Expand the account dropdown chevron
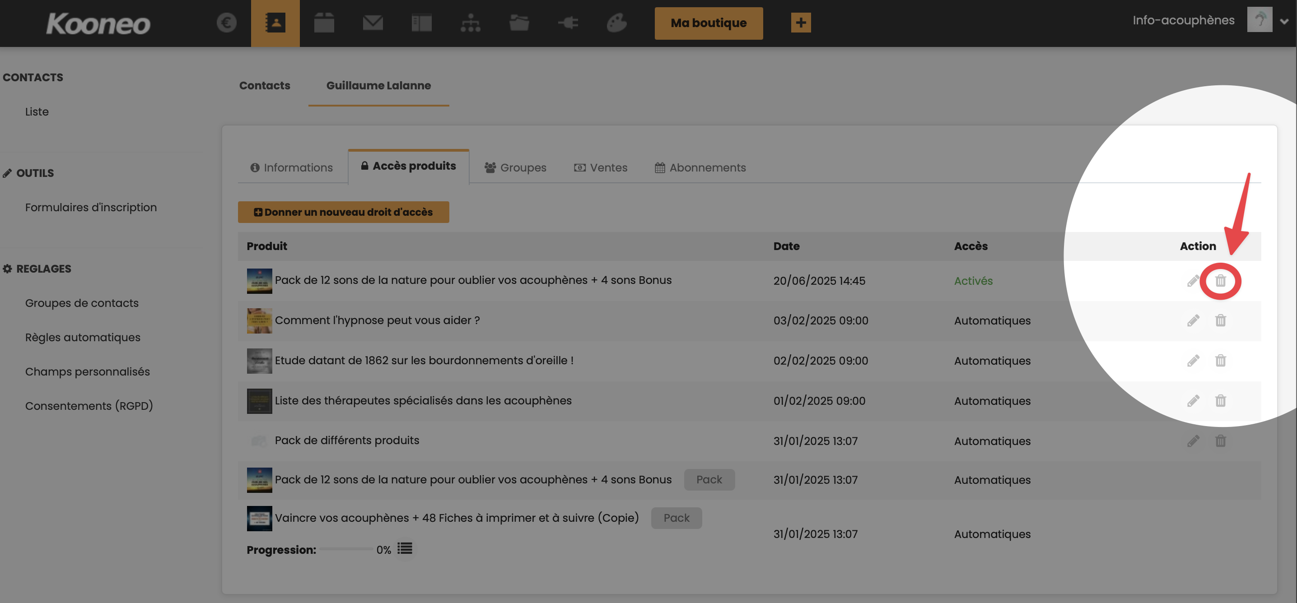The height and width of the screenshot is (603, 1297). coord(1284,21)
